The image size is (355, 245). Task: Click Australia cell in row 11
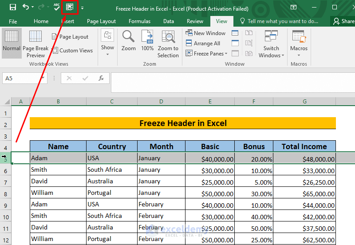click(x=112, y=228)
